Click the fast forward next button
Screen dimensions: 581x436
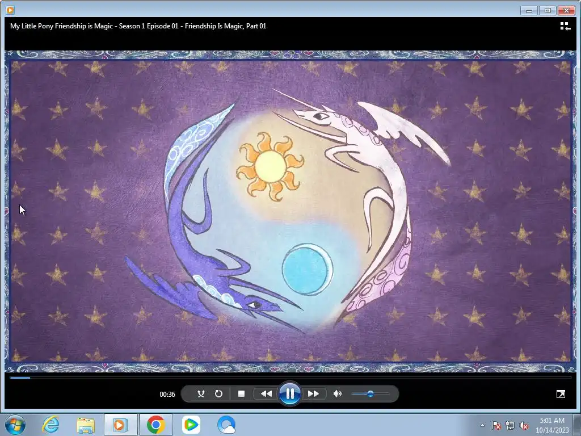313,394
